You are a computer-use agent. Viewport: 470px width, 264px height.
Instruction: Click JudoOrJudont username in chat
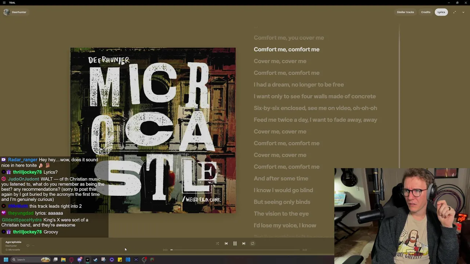(x=23, y=179)
